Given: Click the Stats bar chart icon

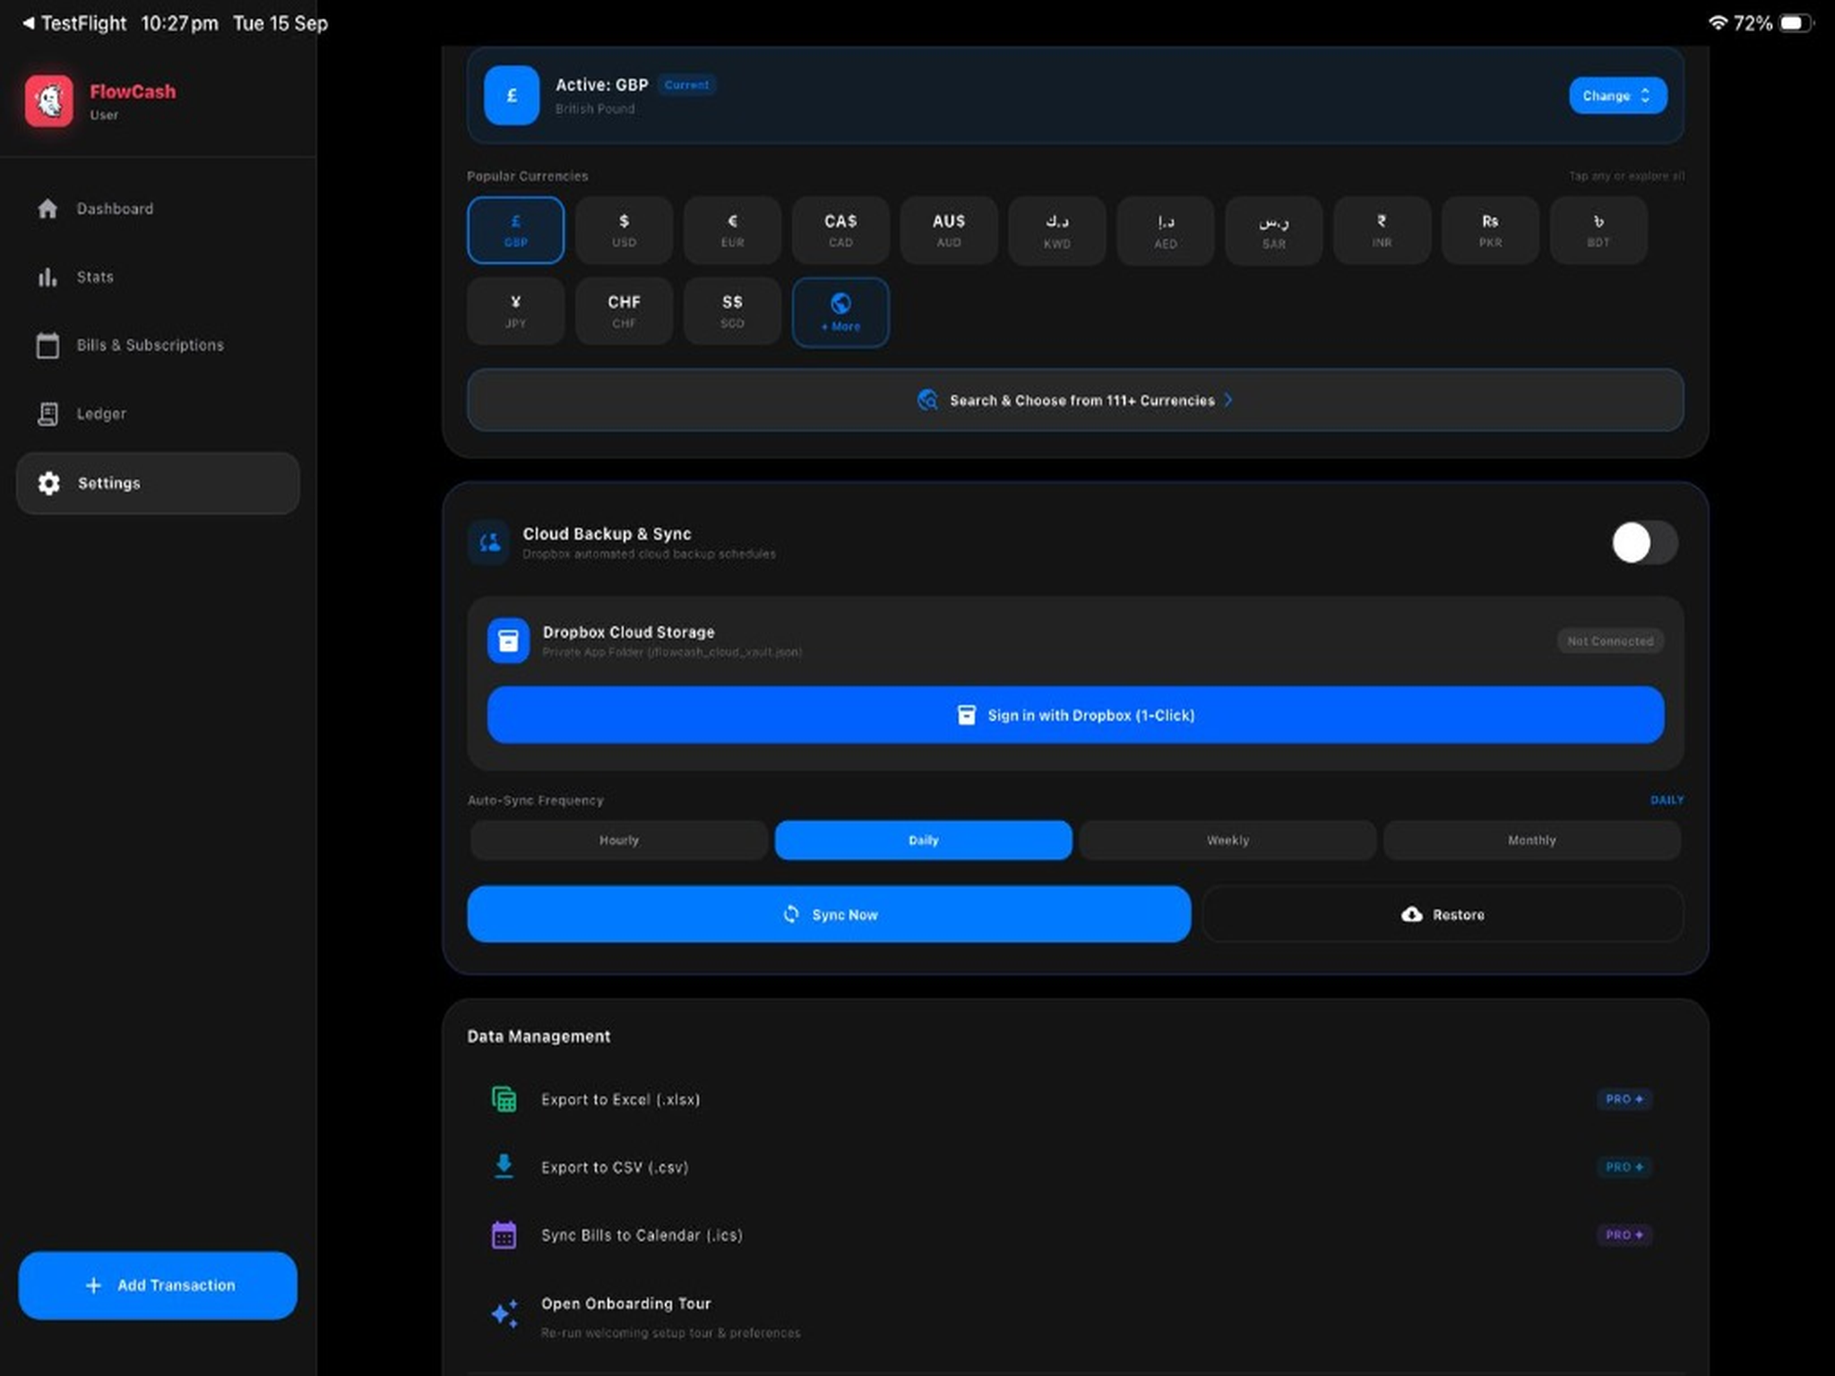Looking at the screenshot, I should [x=47, y=277].
